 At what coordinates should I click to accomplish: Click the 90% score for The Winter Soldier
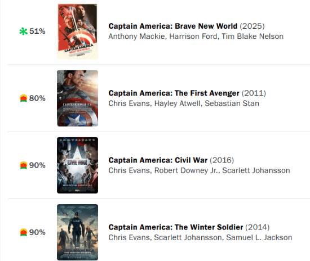click(x=37, y=232)
